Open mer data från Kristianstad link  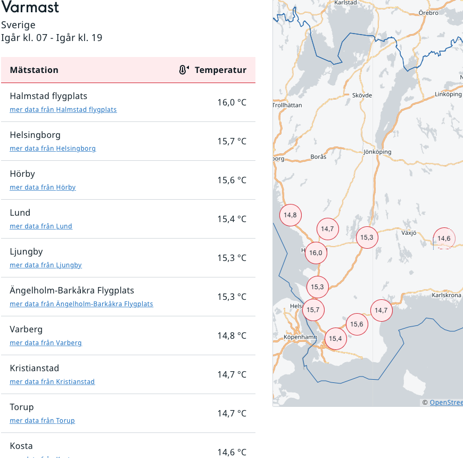click(x=52, y=382)
